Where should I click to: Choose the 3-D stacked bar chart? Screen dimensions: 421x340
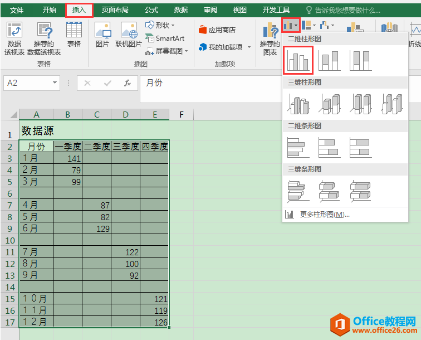tap(330, 191)
